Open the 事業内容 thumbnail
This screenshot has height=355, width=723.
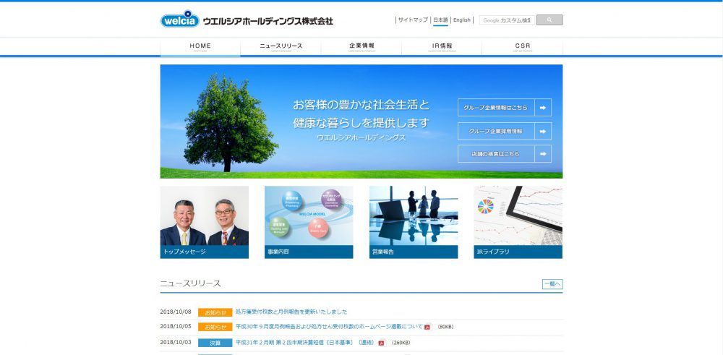309,222
